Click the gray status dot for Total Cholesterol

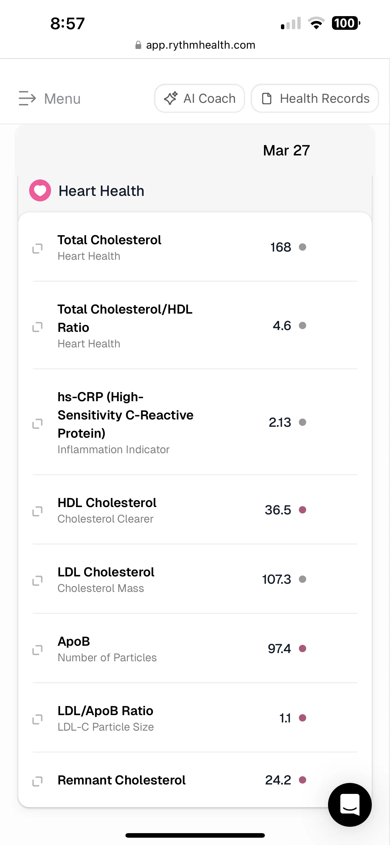pos(303,247)
